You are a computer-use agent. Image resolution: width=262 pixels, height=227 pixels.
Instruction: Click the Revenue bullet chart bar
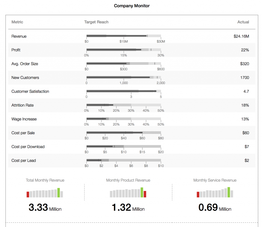tap(124, 36)
